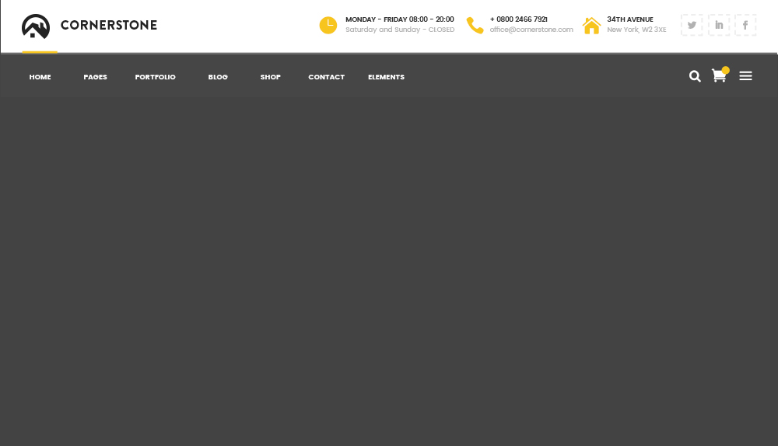The height and width of the screenshot is (446, 778).
Task: Click the office@cornerstone.com email link
Action: coord(531,30)
